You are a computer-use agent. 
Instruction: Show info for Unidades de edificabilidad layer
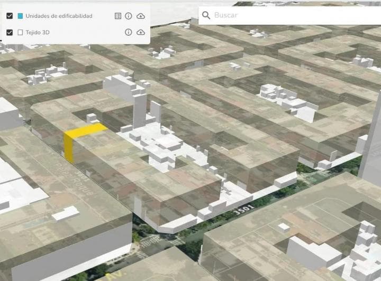(129, 16)
